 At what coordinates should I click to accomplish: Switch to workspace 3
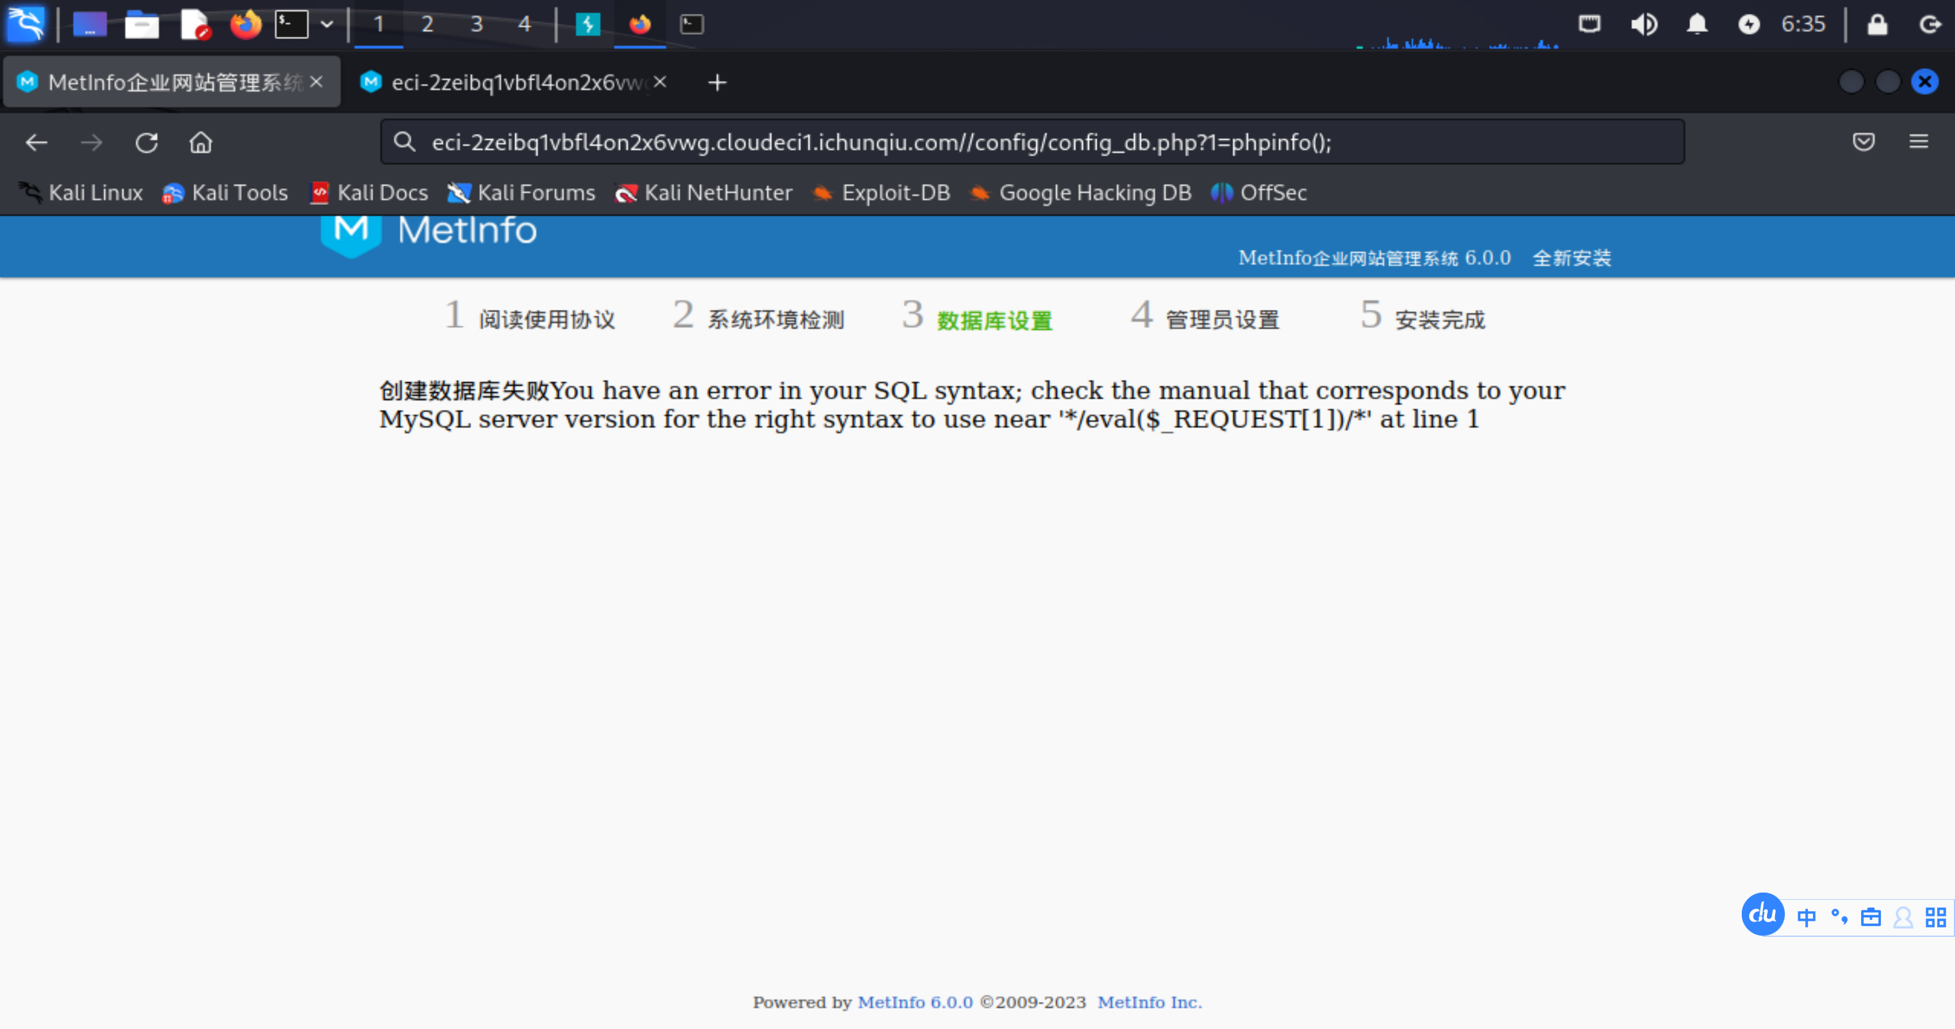click(x=477, y=24)
